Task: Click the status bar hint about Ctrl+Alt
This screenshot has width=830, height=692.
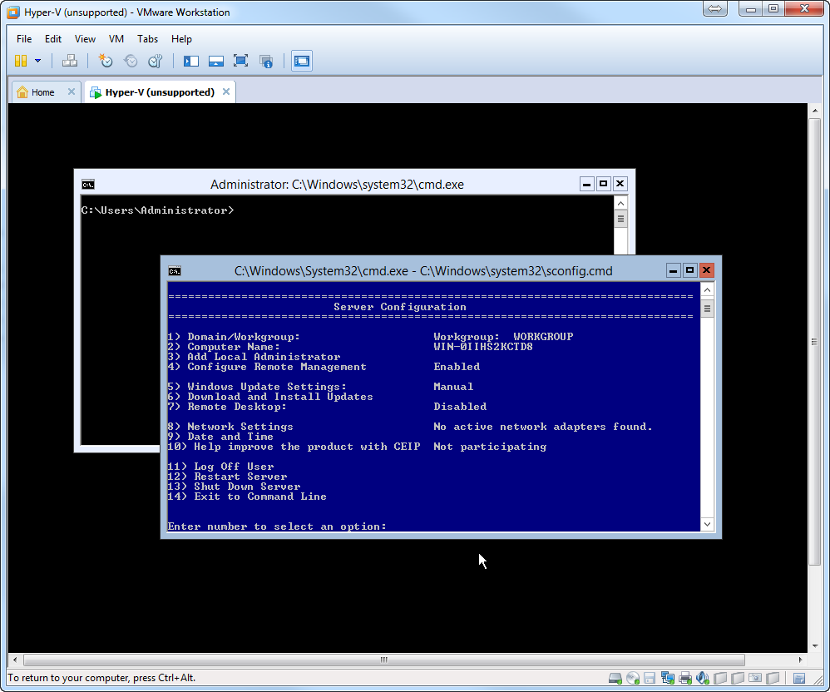Action: coord(101,678)
